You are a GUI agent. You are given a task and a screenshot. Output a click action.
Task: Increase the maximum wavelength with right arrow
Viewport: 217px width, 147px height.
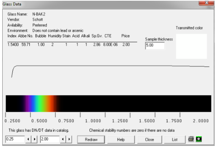click(69, 139)
